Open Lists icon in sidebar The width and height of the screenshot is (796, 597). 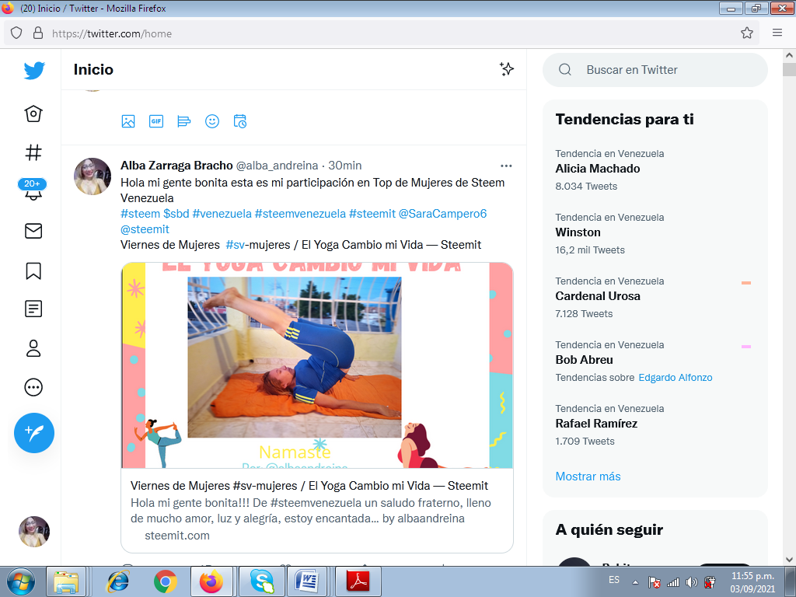coord(33,309)
